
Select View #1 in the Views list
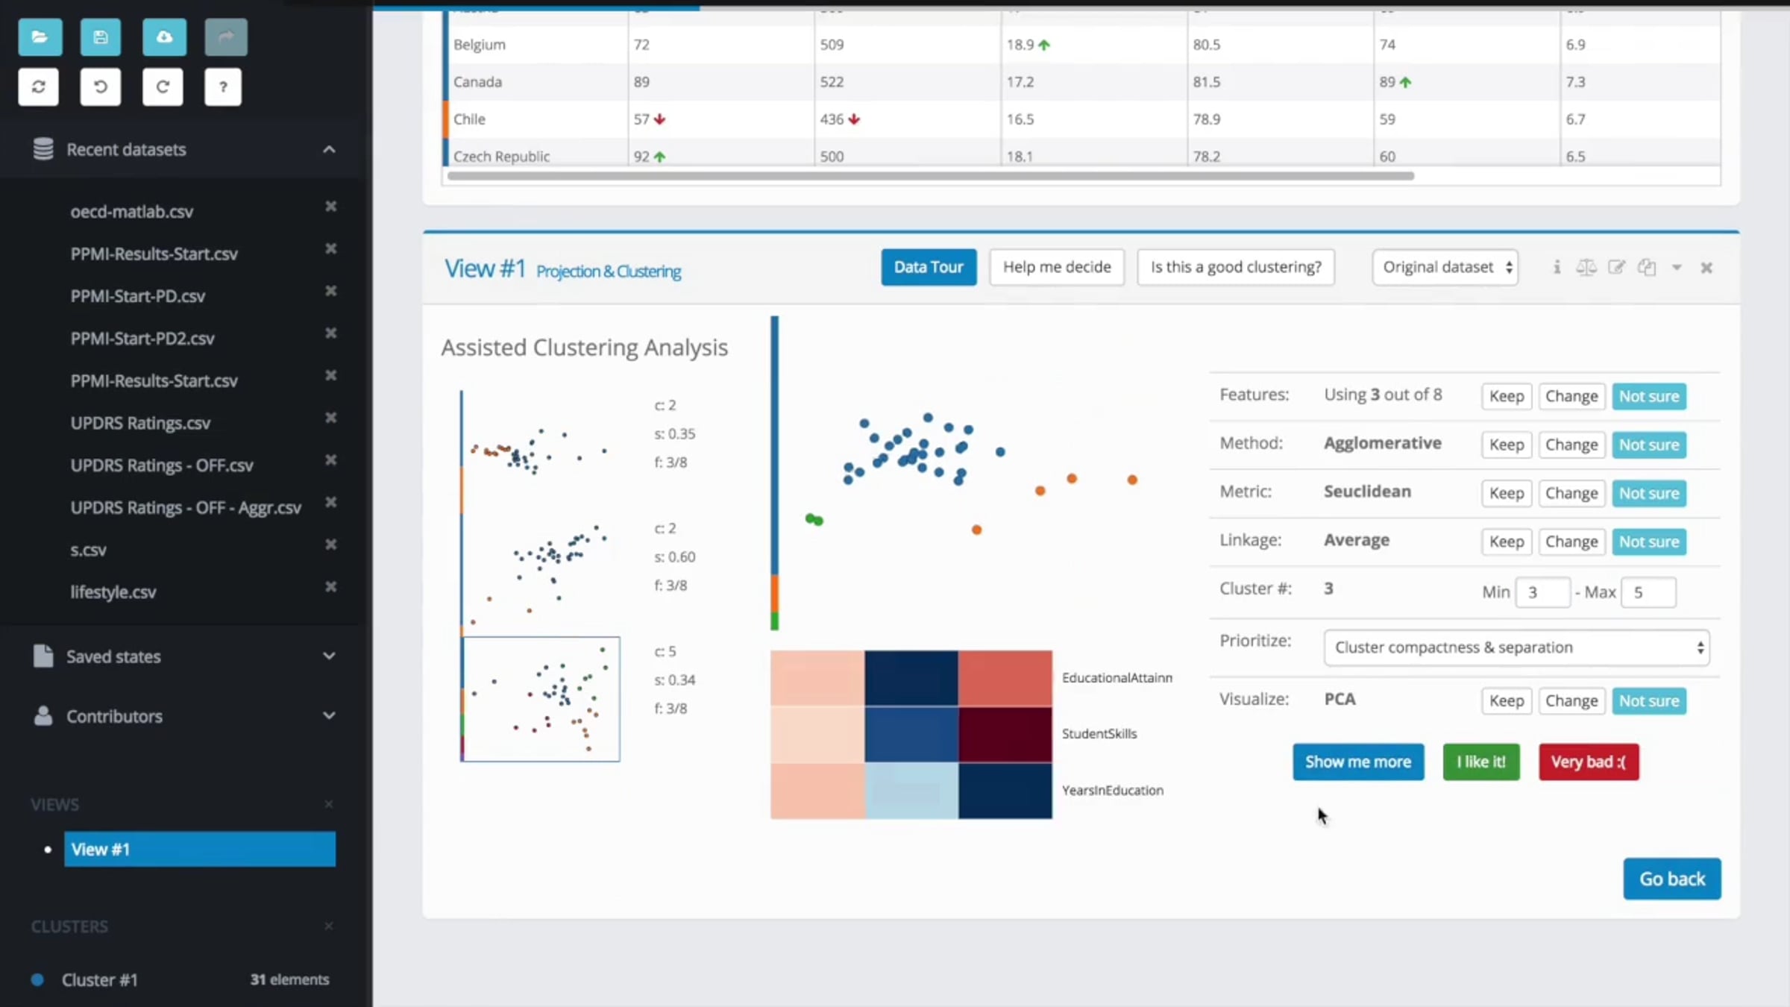pyautogui.click(x=200, y=849)
